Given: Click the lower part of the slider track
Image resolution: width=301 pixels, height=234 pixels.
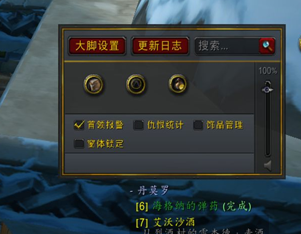Looking at the screenshot, I should click(x=267, y=134).
